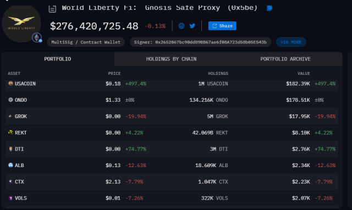This screenshot has height=210, width=352.
Task: Open the VOLS asset name
Action: pos(21,198)
